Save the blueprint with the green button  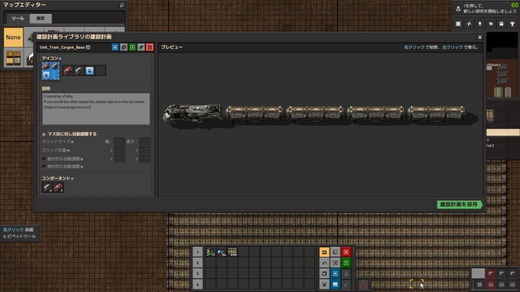tap(459, 205)
